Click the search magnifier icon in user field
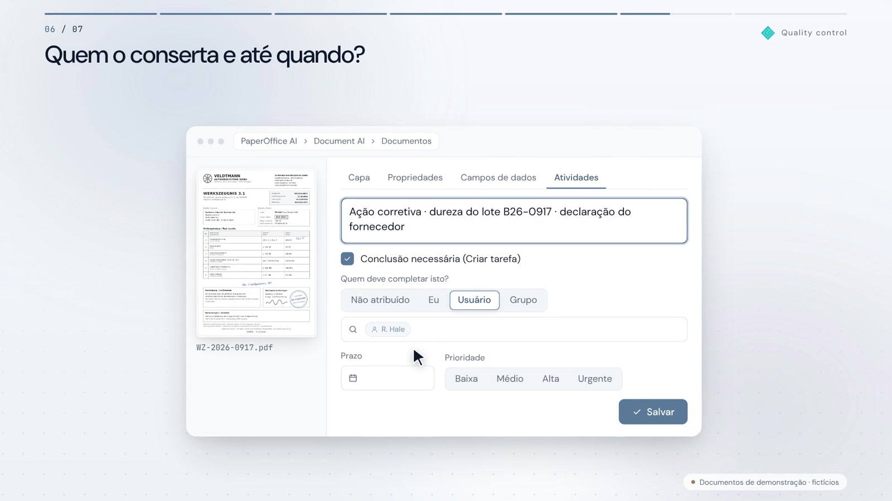 tap(353, 330)
